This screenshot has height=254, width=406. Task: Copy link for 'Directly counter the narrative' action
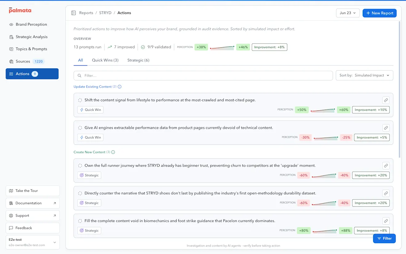[386, 193]
